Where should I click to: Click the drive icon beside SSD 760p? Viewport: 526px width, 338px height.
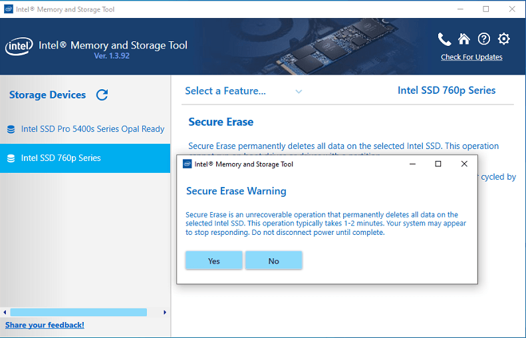pyautogui.click(x=11, y=158)
